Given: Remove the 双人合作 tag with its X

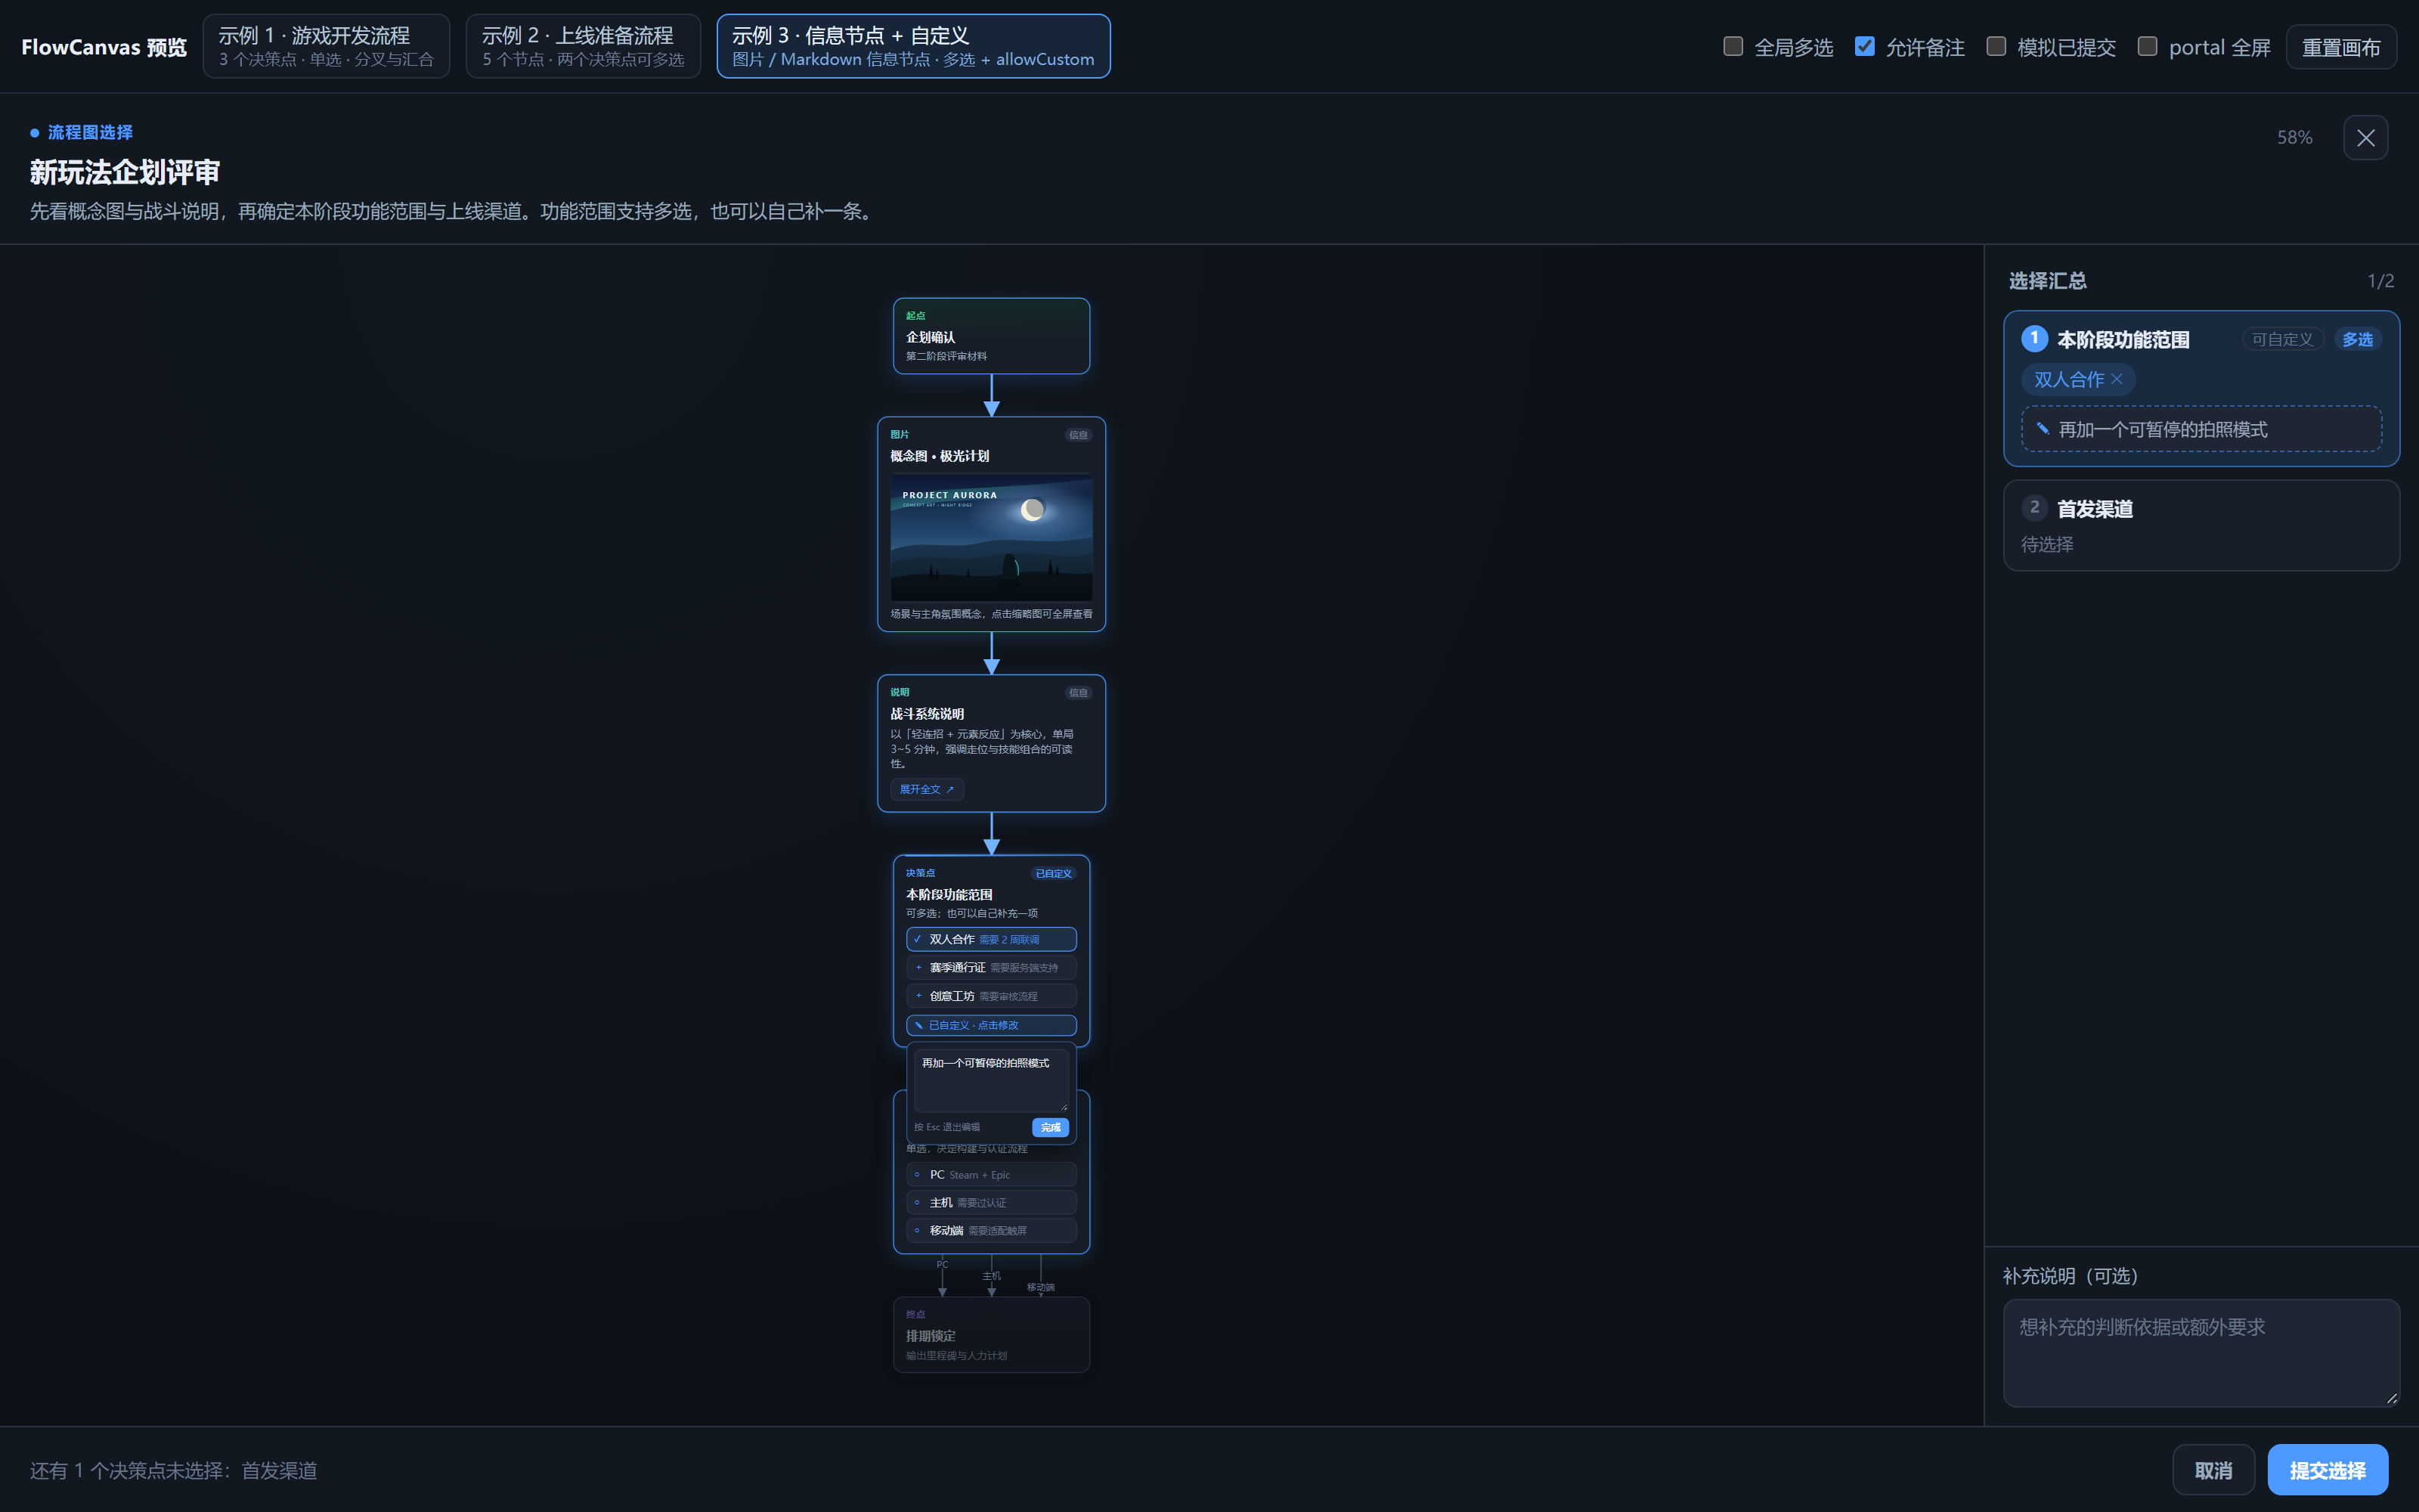Looking at the screenshot, I should 2116,379.
